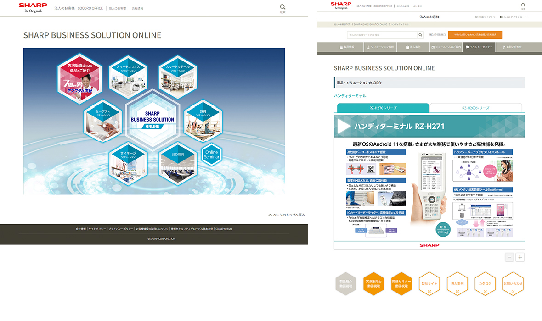
Task: Click ページのトップへ戻る on the left page
Action: coord(287,215)
